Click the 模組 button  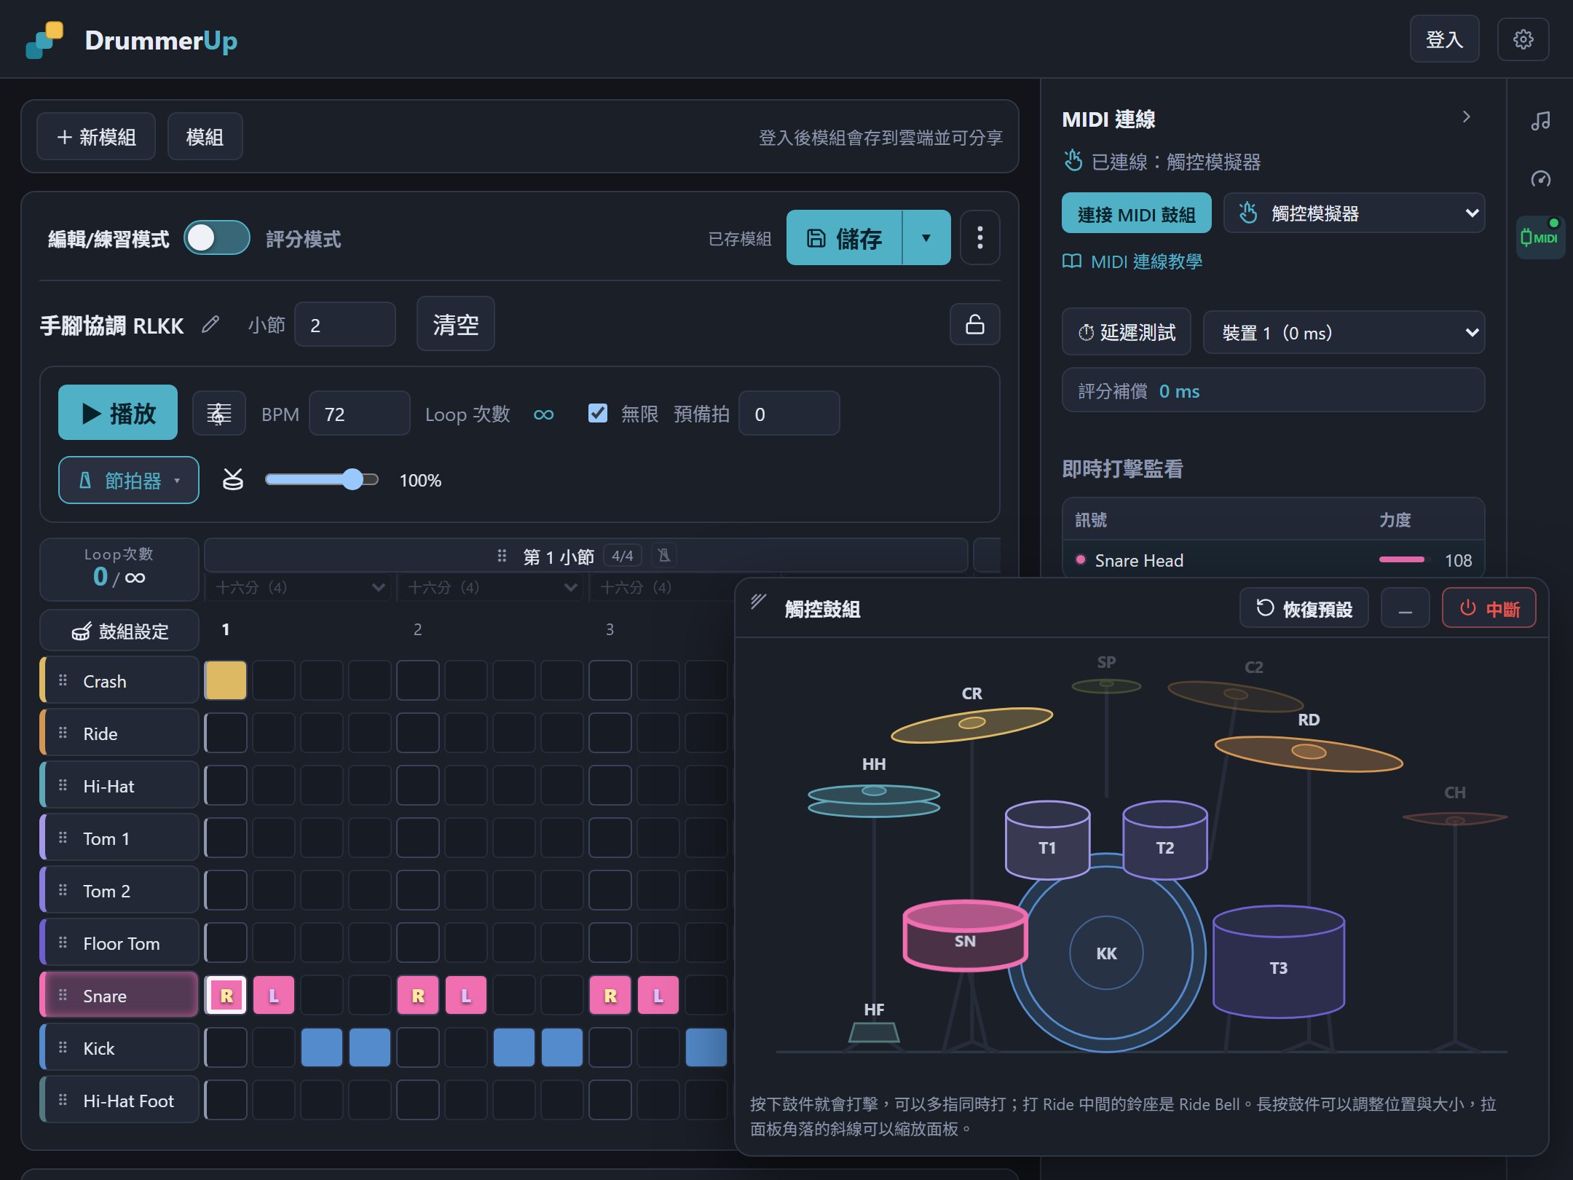click(205, 136)
